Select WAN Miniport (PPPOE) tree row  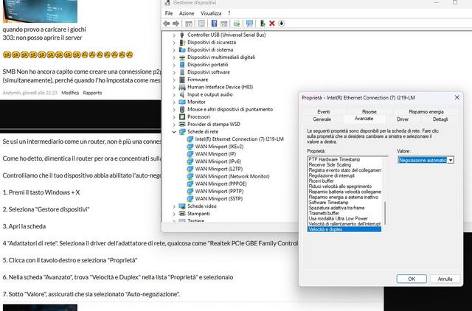[x=217, y=184]
